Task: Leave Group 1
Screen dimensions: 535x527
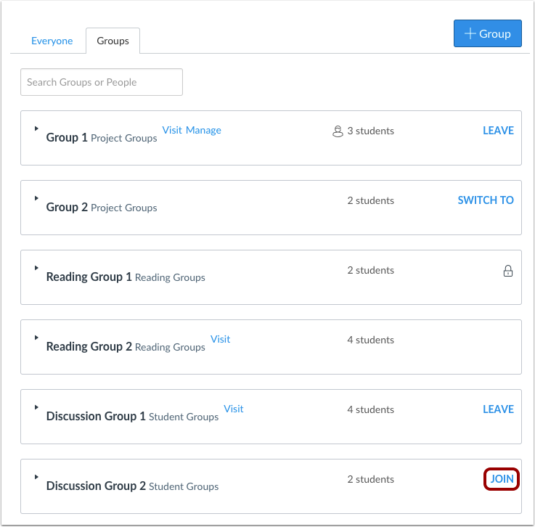Action: 498,131
